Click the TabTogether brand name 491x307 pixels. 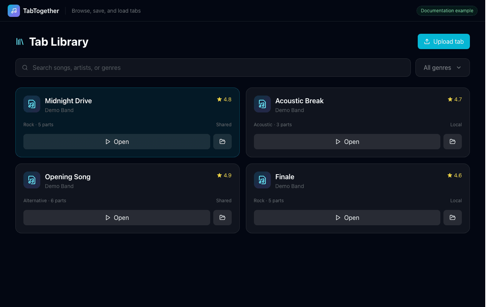click(x=41, y=11)
